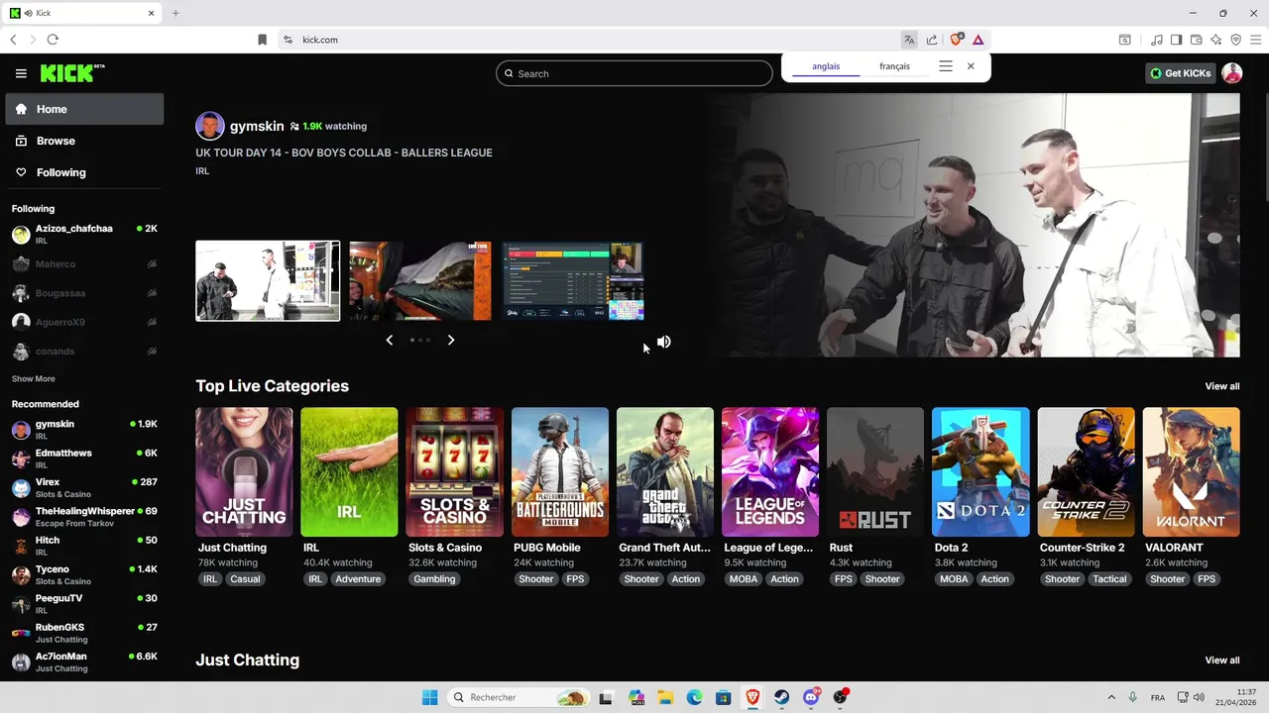Viewport: 1269px width, 713px height.
Task: Toggle the featured stream's sound
Action: 664,342
